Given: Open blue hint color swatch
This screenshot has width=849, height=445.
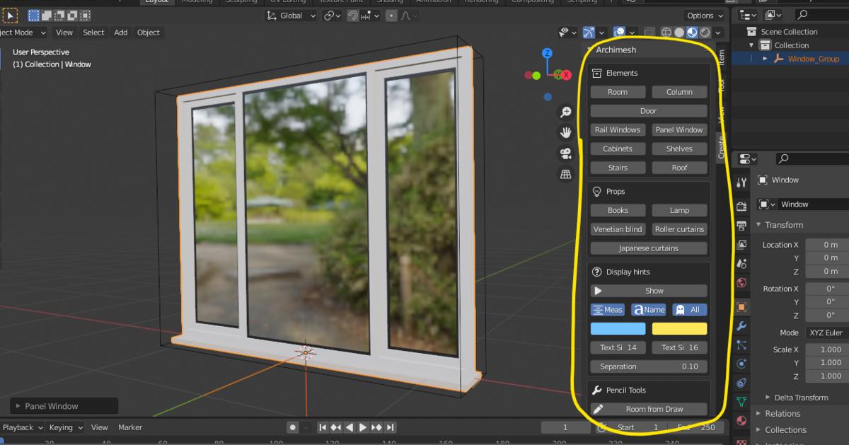Looking at the screenshot, I should [x=618, y=328].
